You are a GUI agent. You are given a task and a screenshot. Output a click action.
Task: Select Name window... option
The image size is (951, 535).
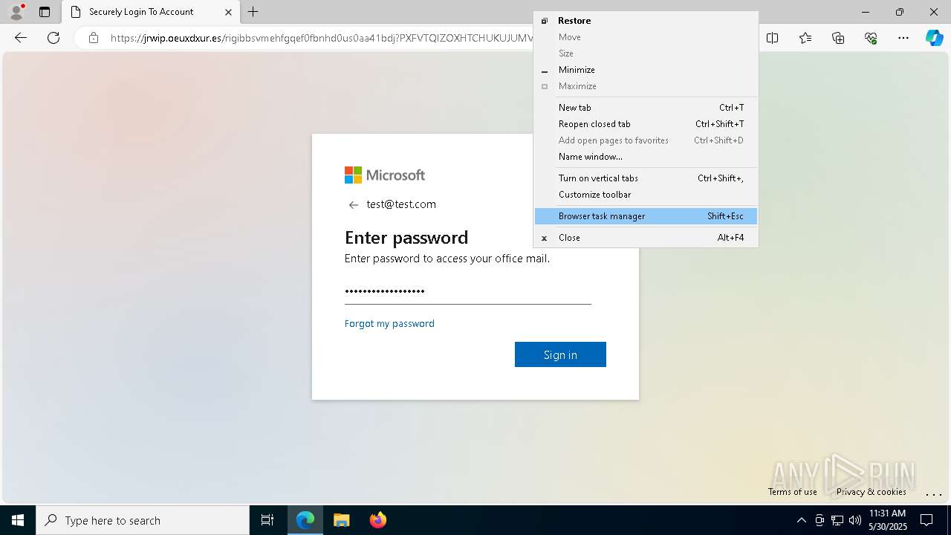pos(646,157)
